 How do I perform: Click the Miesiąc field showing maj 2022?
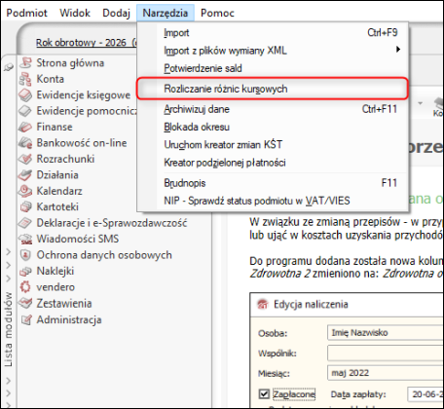tap(386, 373)
